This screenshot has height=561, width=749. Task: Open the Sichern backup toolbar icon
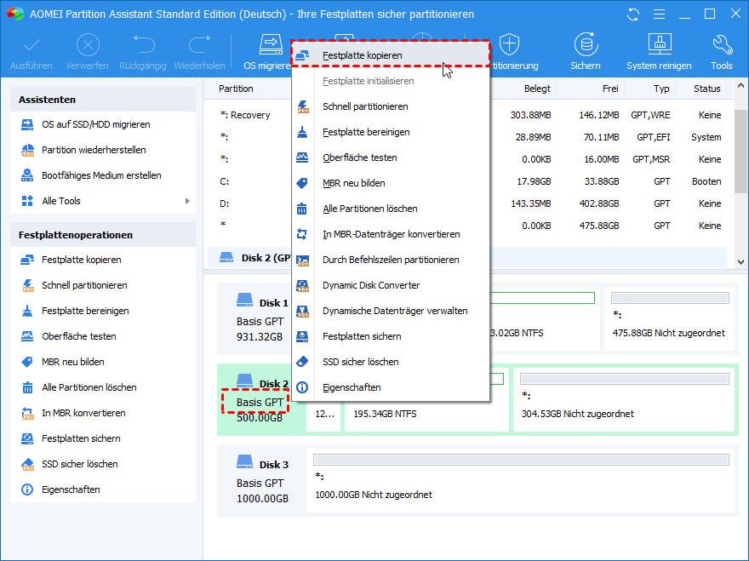tap(586, 44)
